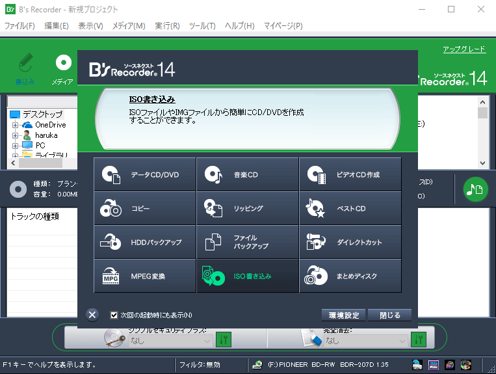Open the ダイレクトカット tile
Image resolution: width=496 pixels, height=374 pixels.
(350, 242)
